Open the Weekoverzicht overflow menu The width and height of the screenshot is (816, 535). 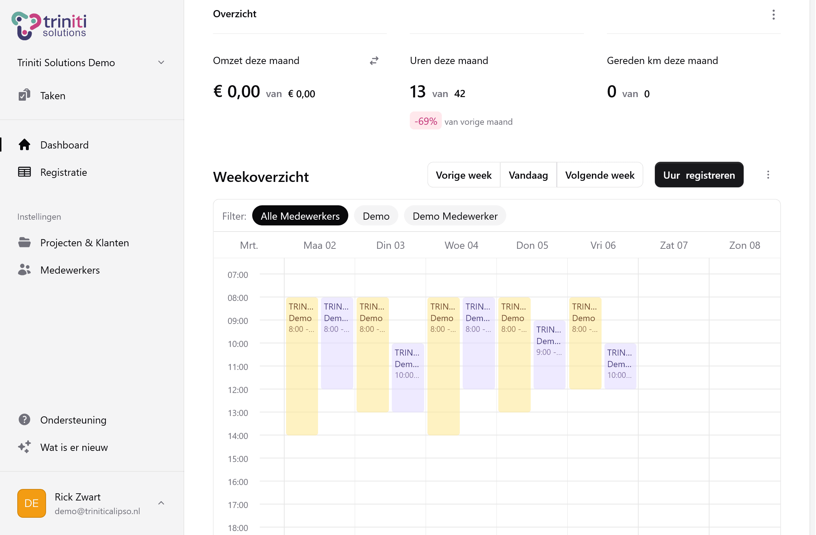click(x=768, y=175)
